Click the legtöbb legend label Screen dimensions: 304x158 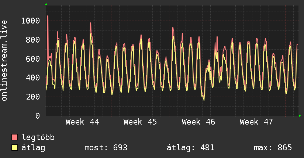38,137
